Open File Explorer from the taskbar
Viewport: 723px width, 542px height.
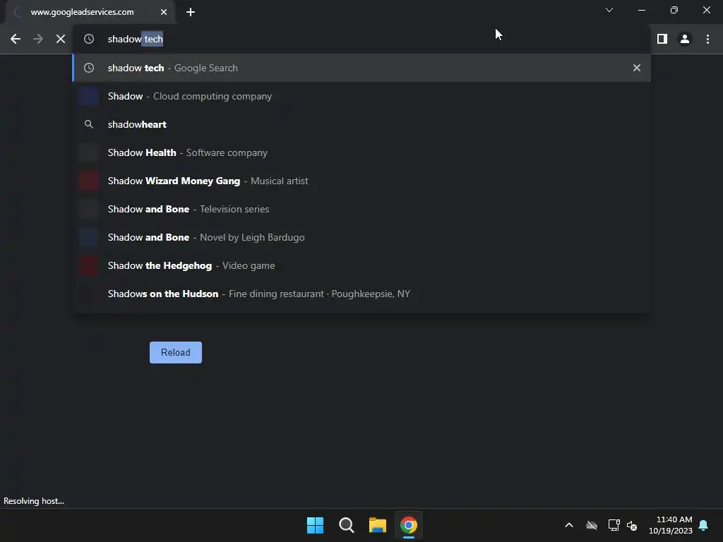point(378,525)
